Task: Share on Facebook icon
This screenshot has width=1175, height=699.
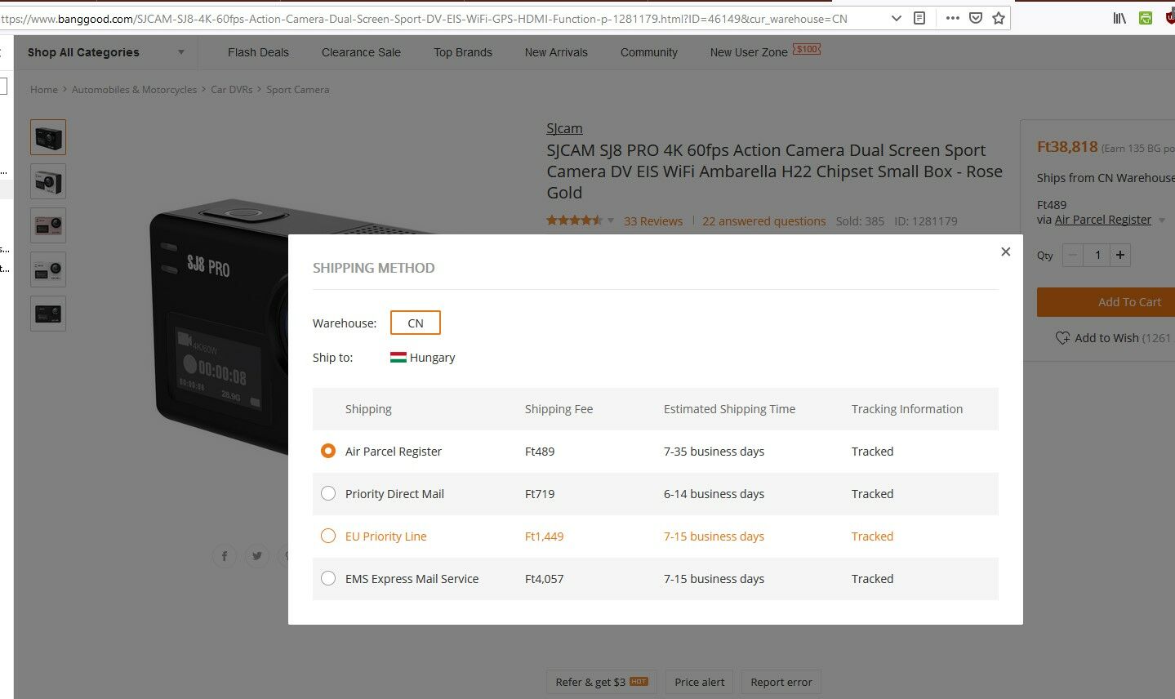Action: [225, 556]
